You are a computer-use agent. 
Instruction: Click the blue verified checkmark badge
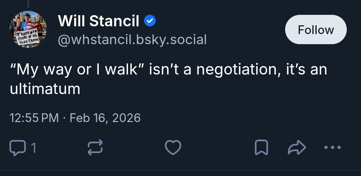pyautogui.click(x=150, y=22)
